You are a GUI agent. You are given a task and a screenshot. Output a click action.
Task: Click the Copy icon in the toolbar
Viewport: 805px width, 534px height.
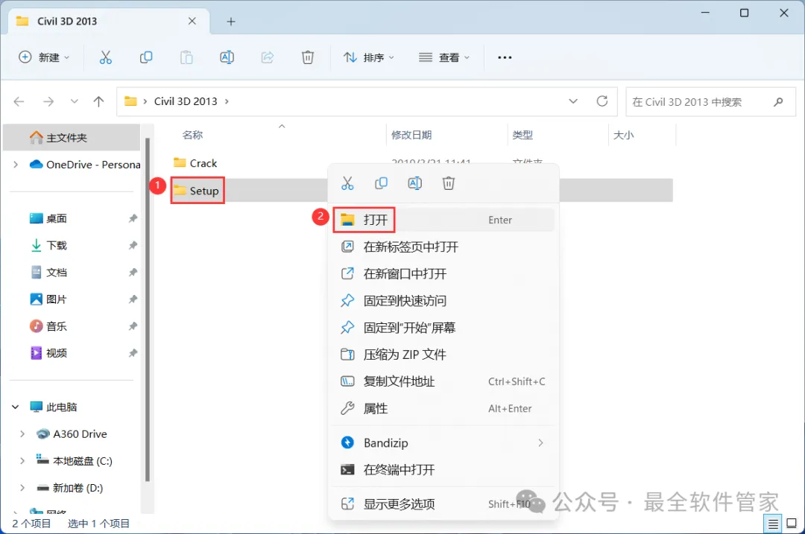(146, 57)
